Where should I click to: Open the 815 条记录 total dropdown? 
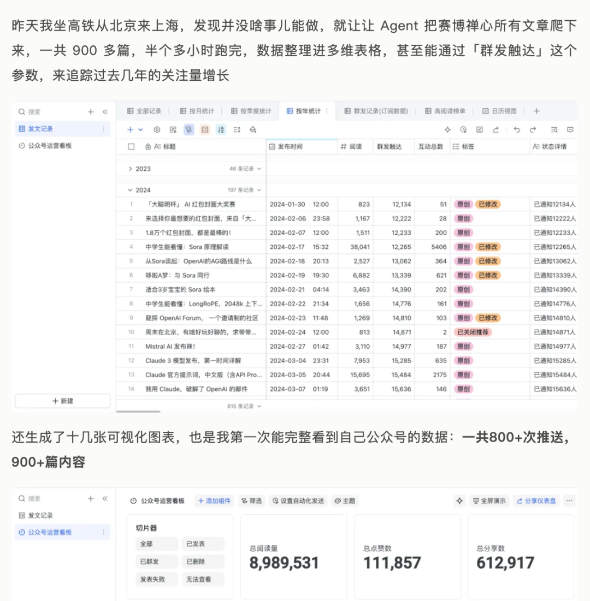pyautogui.click(x=244, y=406)
